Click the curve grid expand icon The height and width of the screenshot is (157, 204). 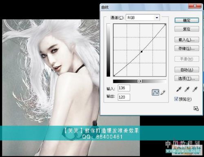[x=196, y=109]
